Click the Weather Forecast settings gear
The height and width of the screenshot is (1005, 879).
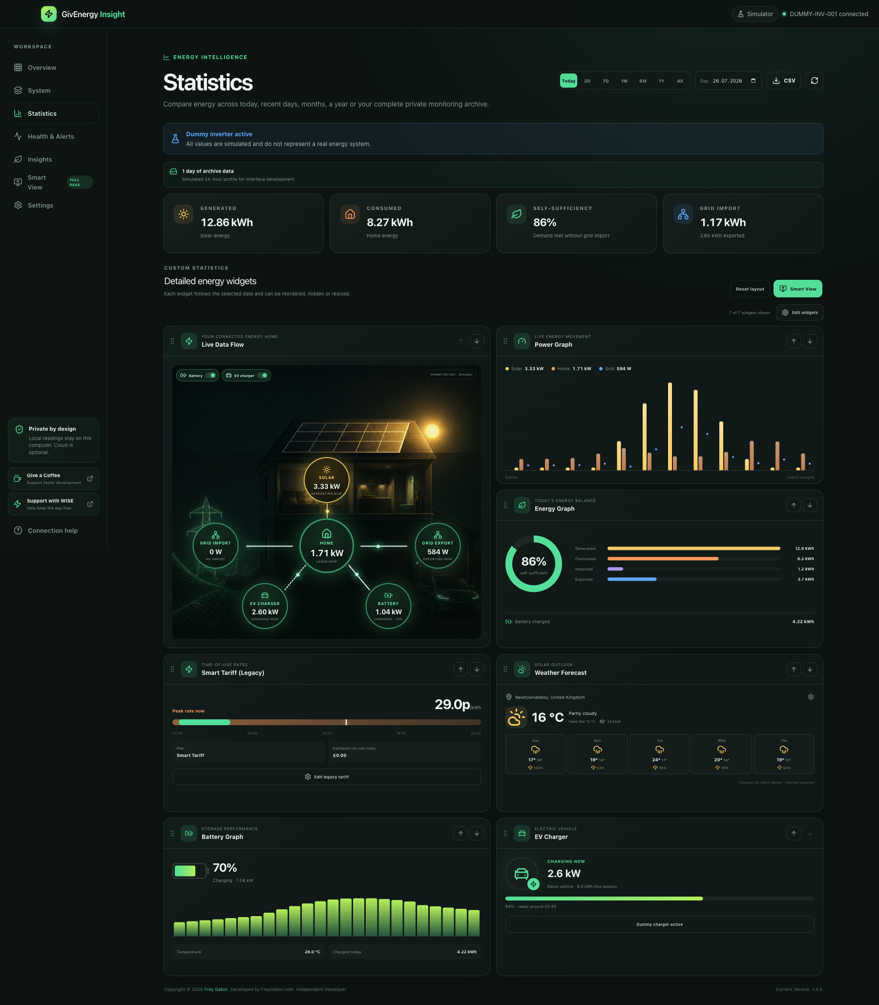pyautogui.click(x=810, y=697)
